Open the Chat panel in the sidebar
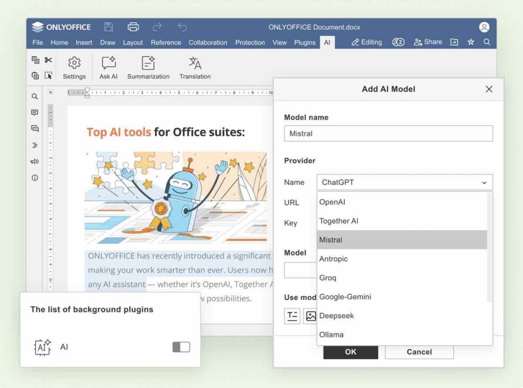Viewport: 523px width, 388px height. 34,128
